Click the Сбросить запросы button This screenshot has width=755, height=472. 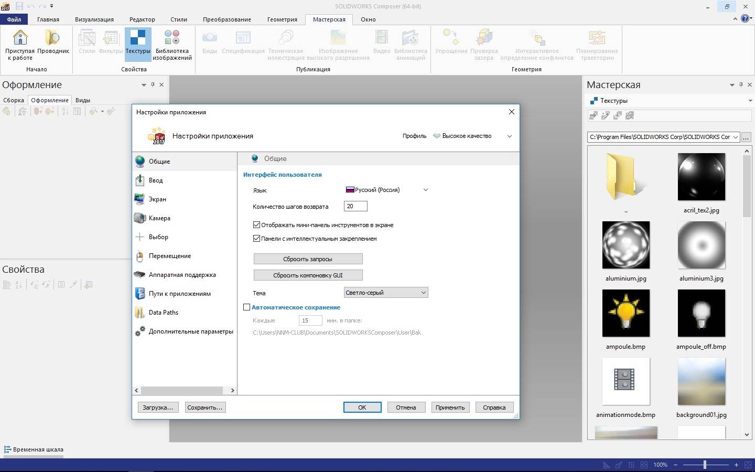click(x=308, y=259)
